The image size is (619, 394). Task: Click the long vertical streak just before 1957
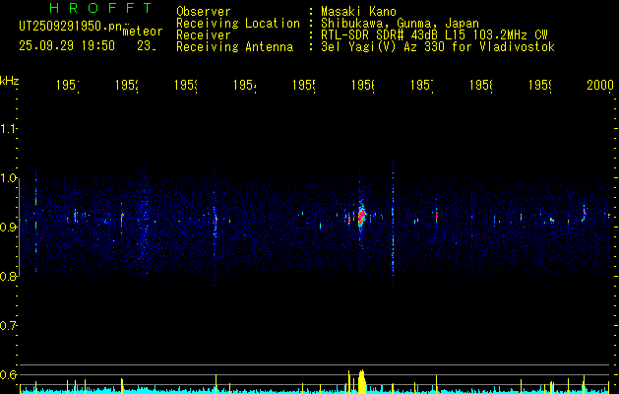393,228
